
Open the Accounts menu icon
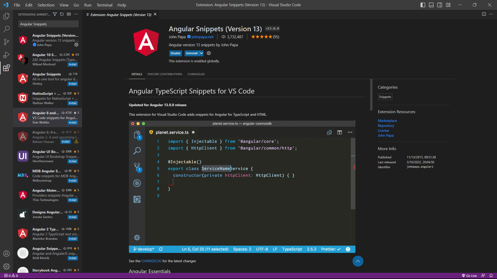tap(6, 254)
